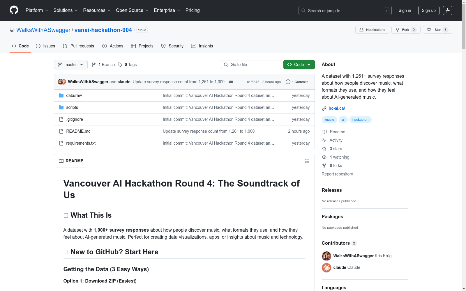466x291 pixels.
Task: Click the README.md file icon
Action: pyautogui.click(x=61, y=131)
